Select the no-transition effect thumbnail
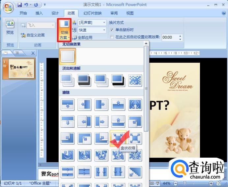This screenshot has width=228, height=187. [x=68, y=56]
